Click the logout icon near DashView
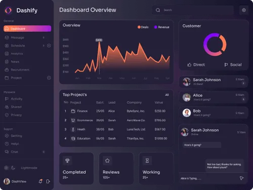 48,181
